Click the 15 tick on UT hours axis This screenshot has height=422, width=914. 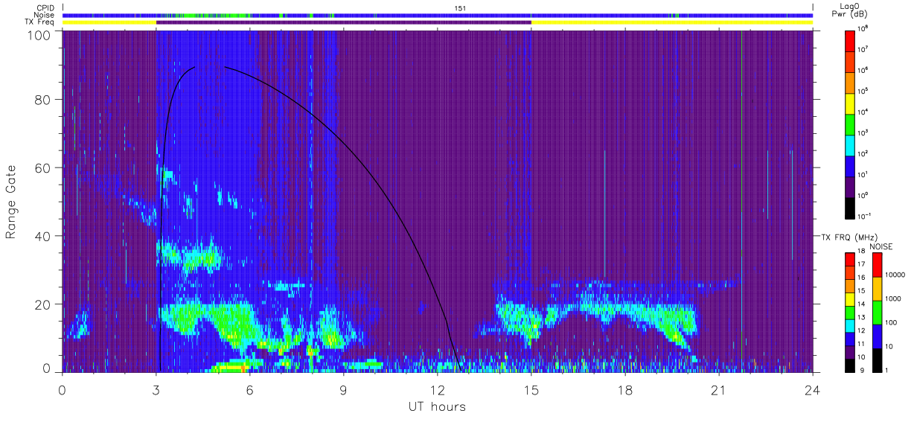[x=531, y=391]
